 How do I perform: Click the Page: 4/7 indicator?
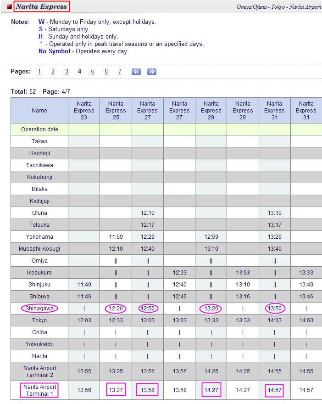[56, 91]
